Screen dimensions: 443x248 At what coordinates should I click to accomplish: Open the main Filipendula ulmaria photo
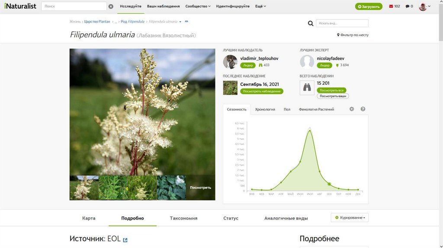[x=142, y=112]
